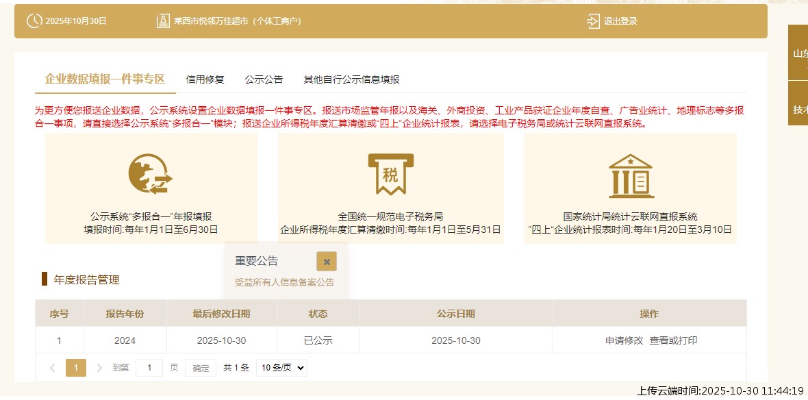Viewport: 808px width, 400px height.
Task: Open the 10条/页 page size dropdown
Action: [x=281, y=368]
